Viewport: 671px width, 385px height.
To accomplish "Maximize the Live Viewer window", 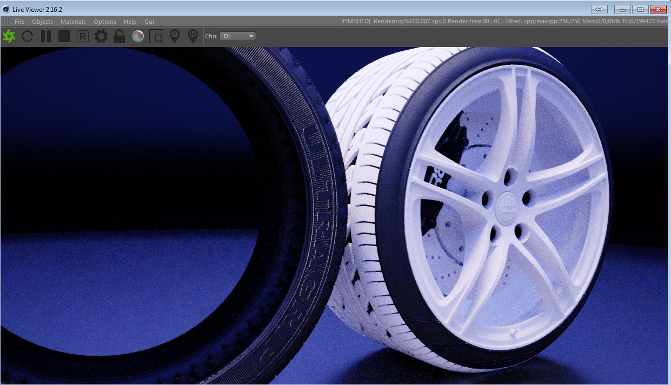I will (x=640, y=9).
